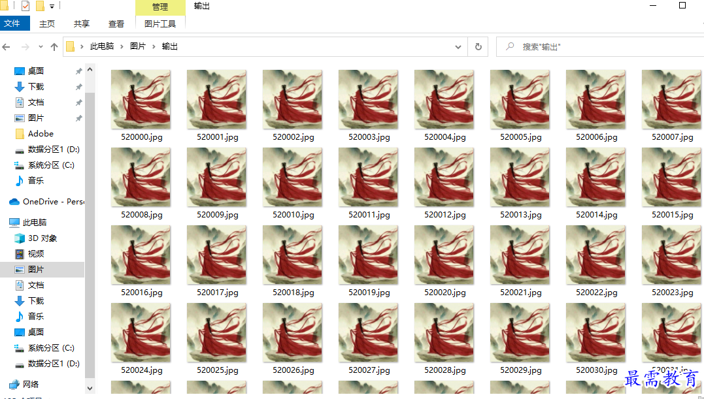Click the New folder quick access icon
The image size is (704, 399).
(x=40, y=7)
